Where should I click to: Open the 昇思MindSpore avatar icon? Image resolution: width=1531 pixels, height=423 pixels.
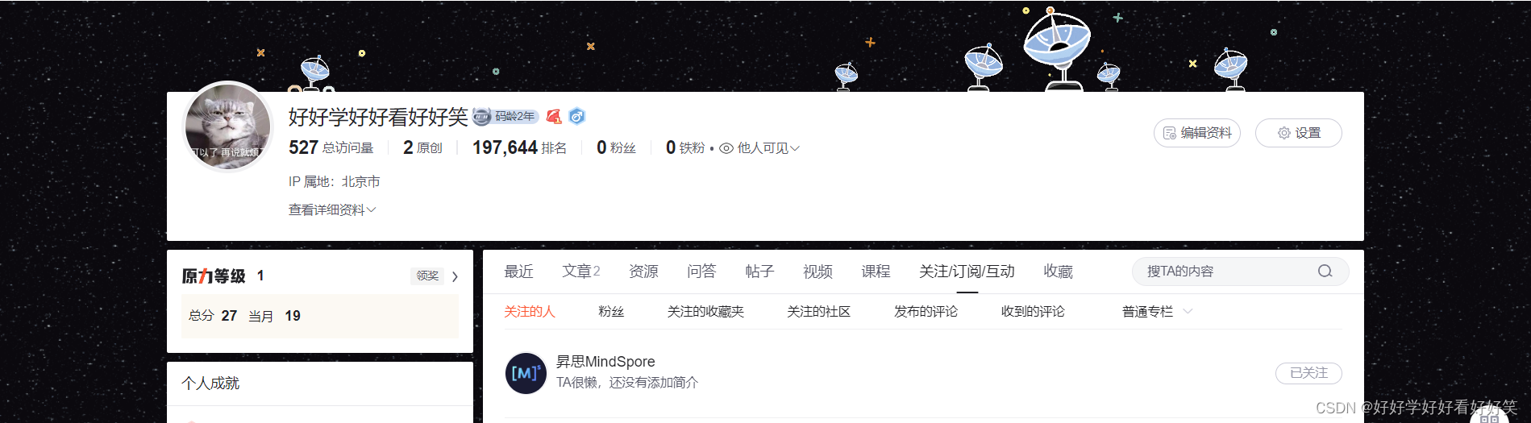526,373
